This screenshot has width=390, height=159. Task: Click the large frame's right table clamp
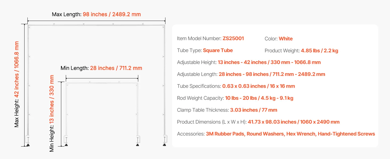click(x=164, y=140)
